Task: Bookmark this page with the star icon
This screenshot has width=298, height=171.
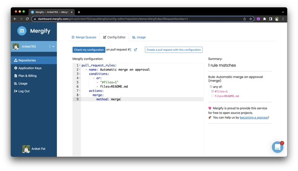Action: pyautogui.click(x=251, y=19)
